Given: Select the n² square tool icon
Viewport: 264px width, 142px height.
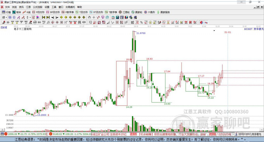Looking at the screenshot, I should [44, 23].
